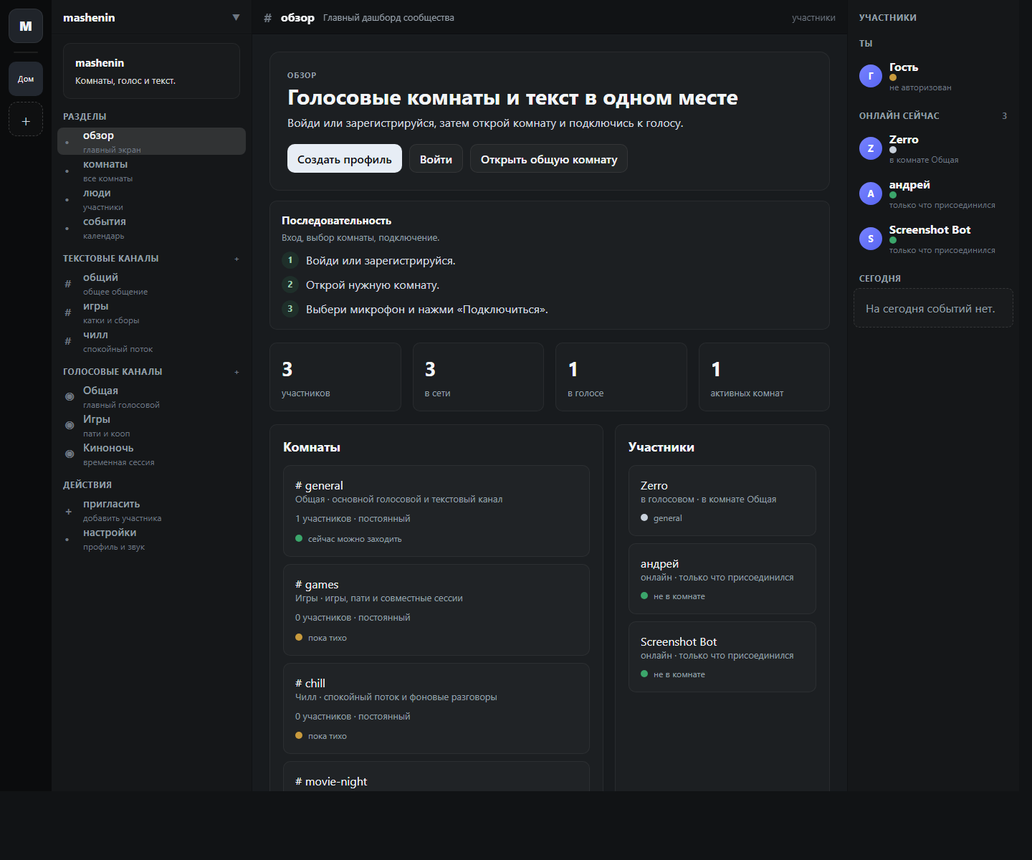Click the hash icon in header
The height and width of the screenshot is (860, 1032).
(268, 18)
